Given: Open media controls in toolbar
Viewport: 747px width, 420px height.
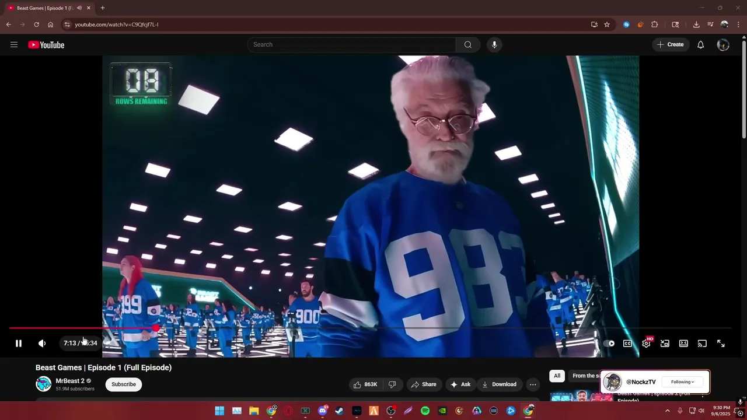Looking at the screenshot, I should pyautogui.click(x=710, y=24).
